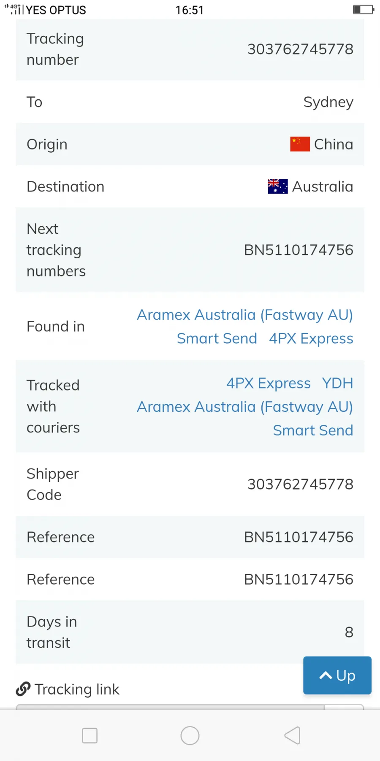Screen dimensions: 380x761
Task: Click the Up button to return to top
Action: (x=337, y=675)
